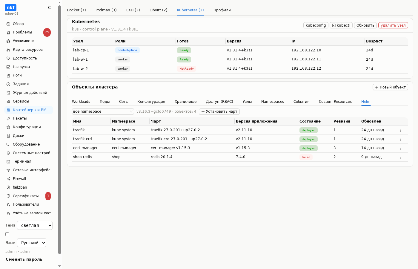Open the Язык Русский dropdown
The height and width of the screenshot is (269, 418).
(32, 243)
